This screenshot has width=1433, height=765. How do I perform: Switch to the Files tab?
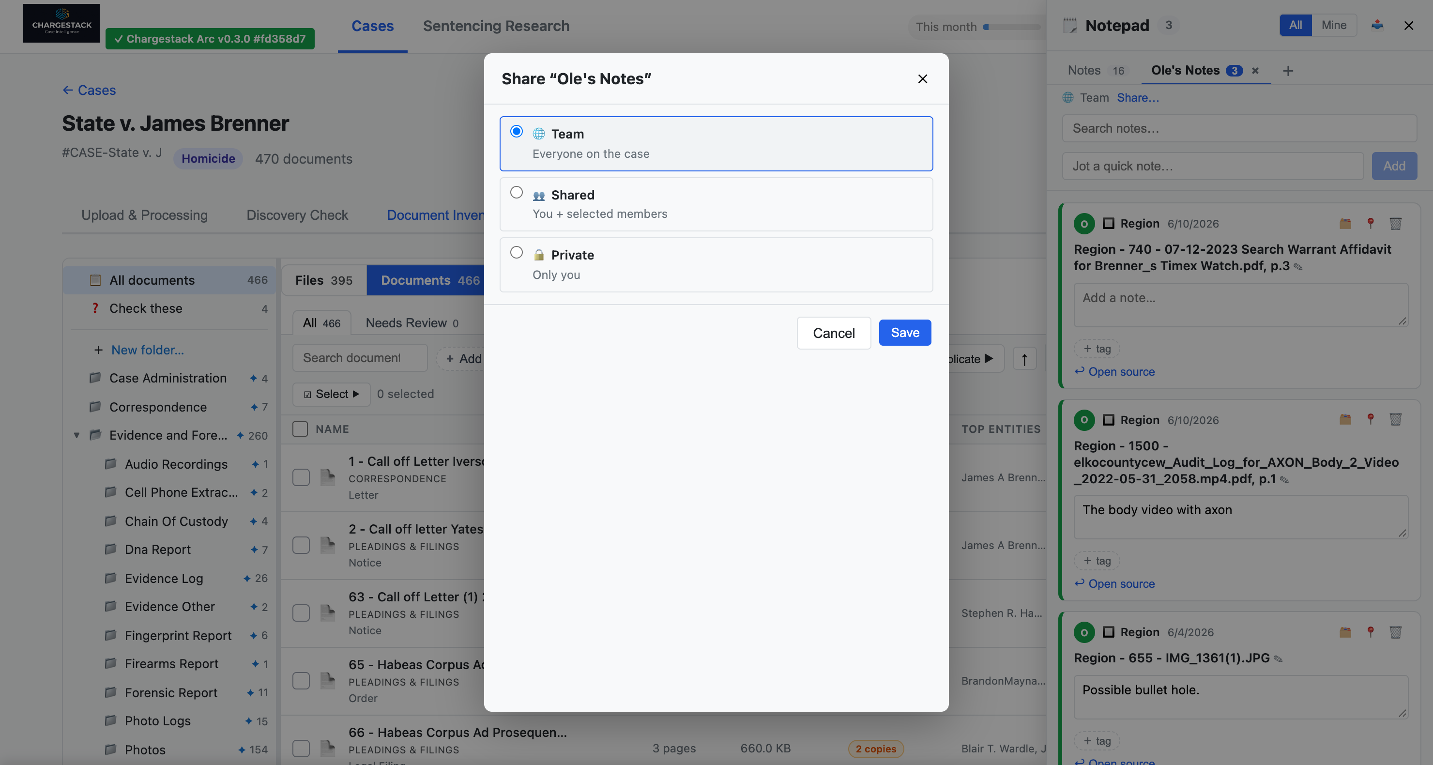pos(324,280)
